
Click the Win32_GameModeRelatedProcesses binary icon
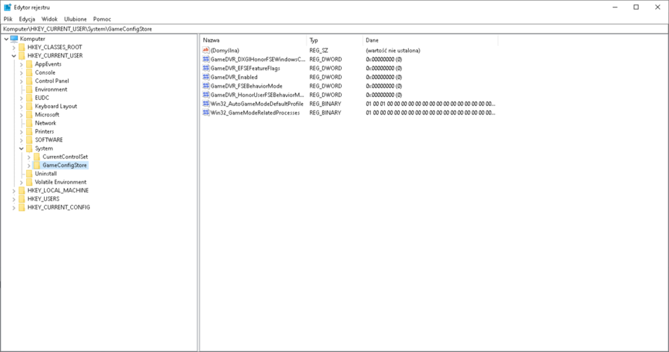(205, 112)
